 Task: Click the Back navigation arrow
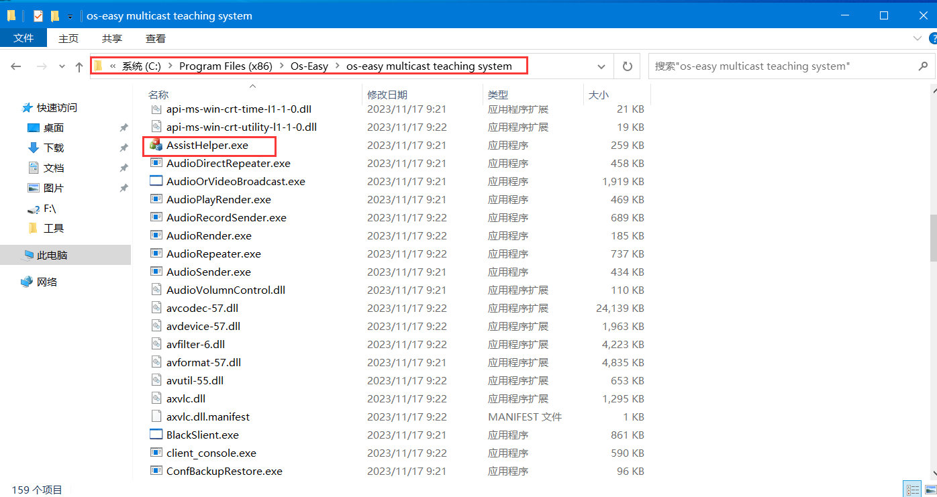(x=16, y=66)
